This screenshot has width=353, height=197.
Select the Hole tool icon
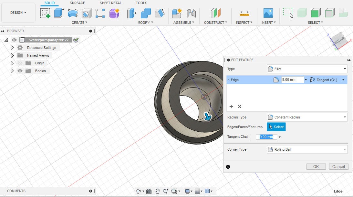pos(87,13)
